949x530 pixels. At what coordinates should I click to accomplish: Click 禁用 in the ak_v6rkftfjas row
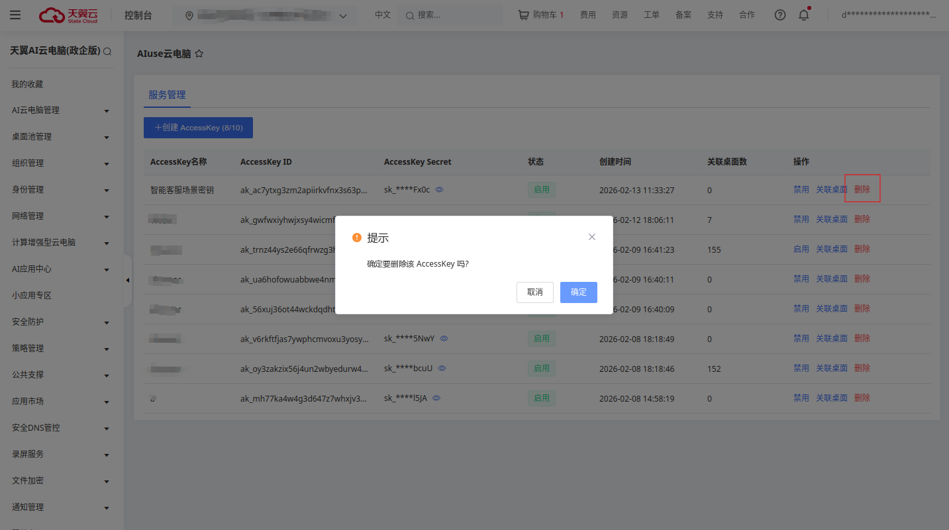(x=801, y=338)
